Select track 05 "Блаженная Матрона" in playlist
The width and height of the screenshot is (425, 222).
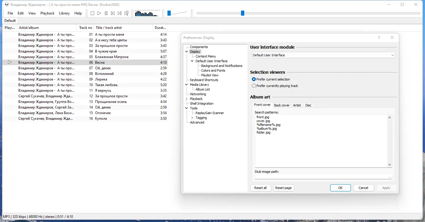(x=85, y=57)
